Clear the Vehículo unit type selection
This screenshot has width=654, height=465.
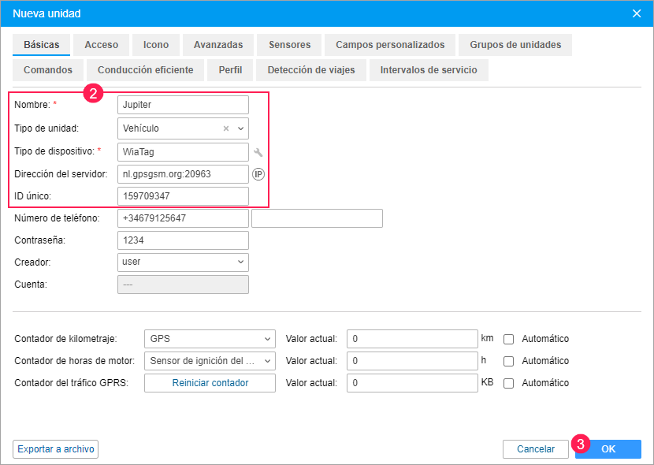click(x=226, y=128)
